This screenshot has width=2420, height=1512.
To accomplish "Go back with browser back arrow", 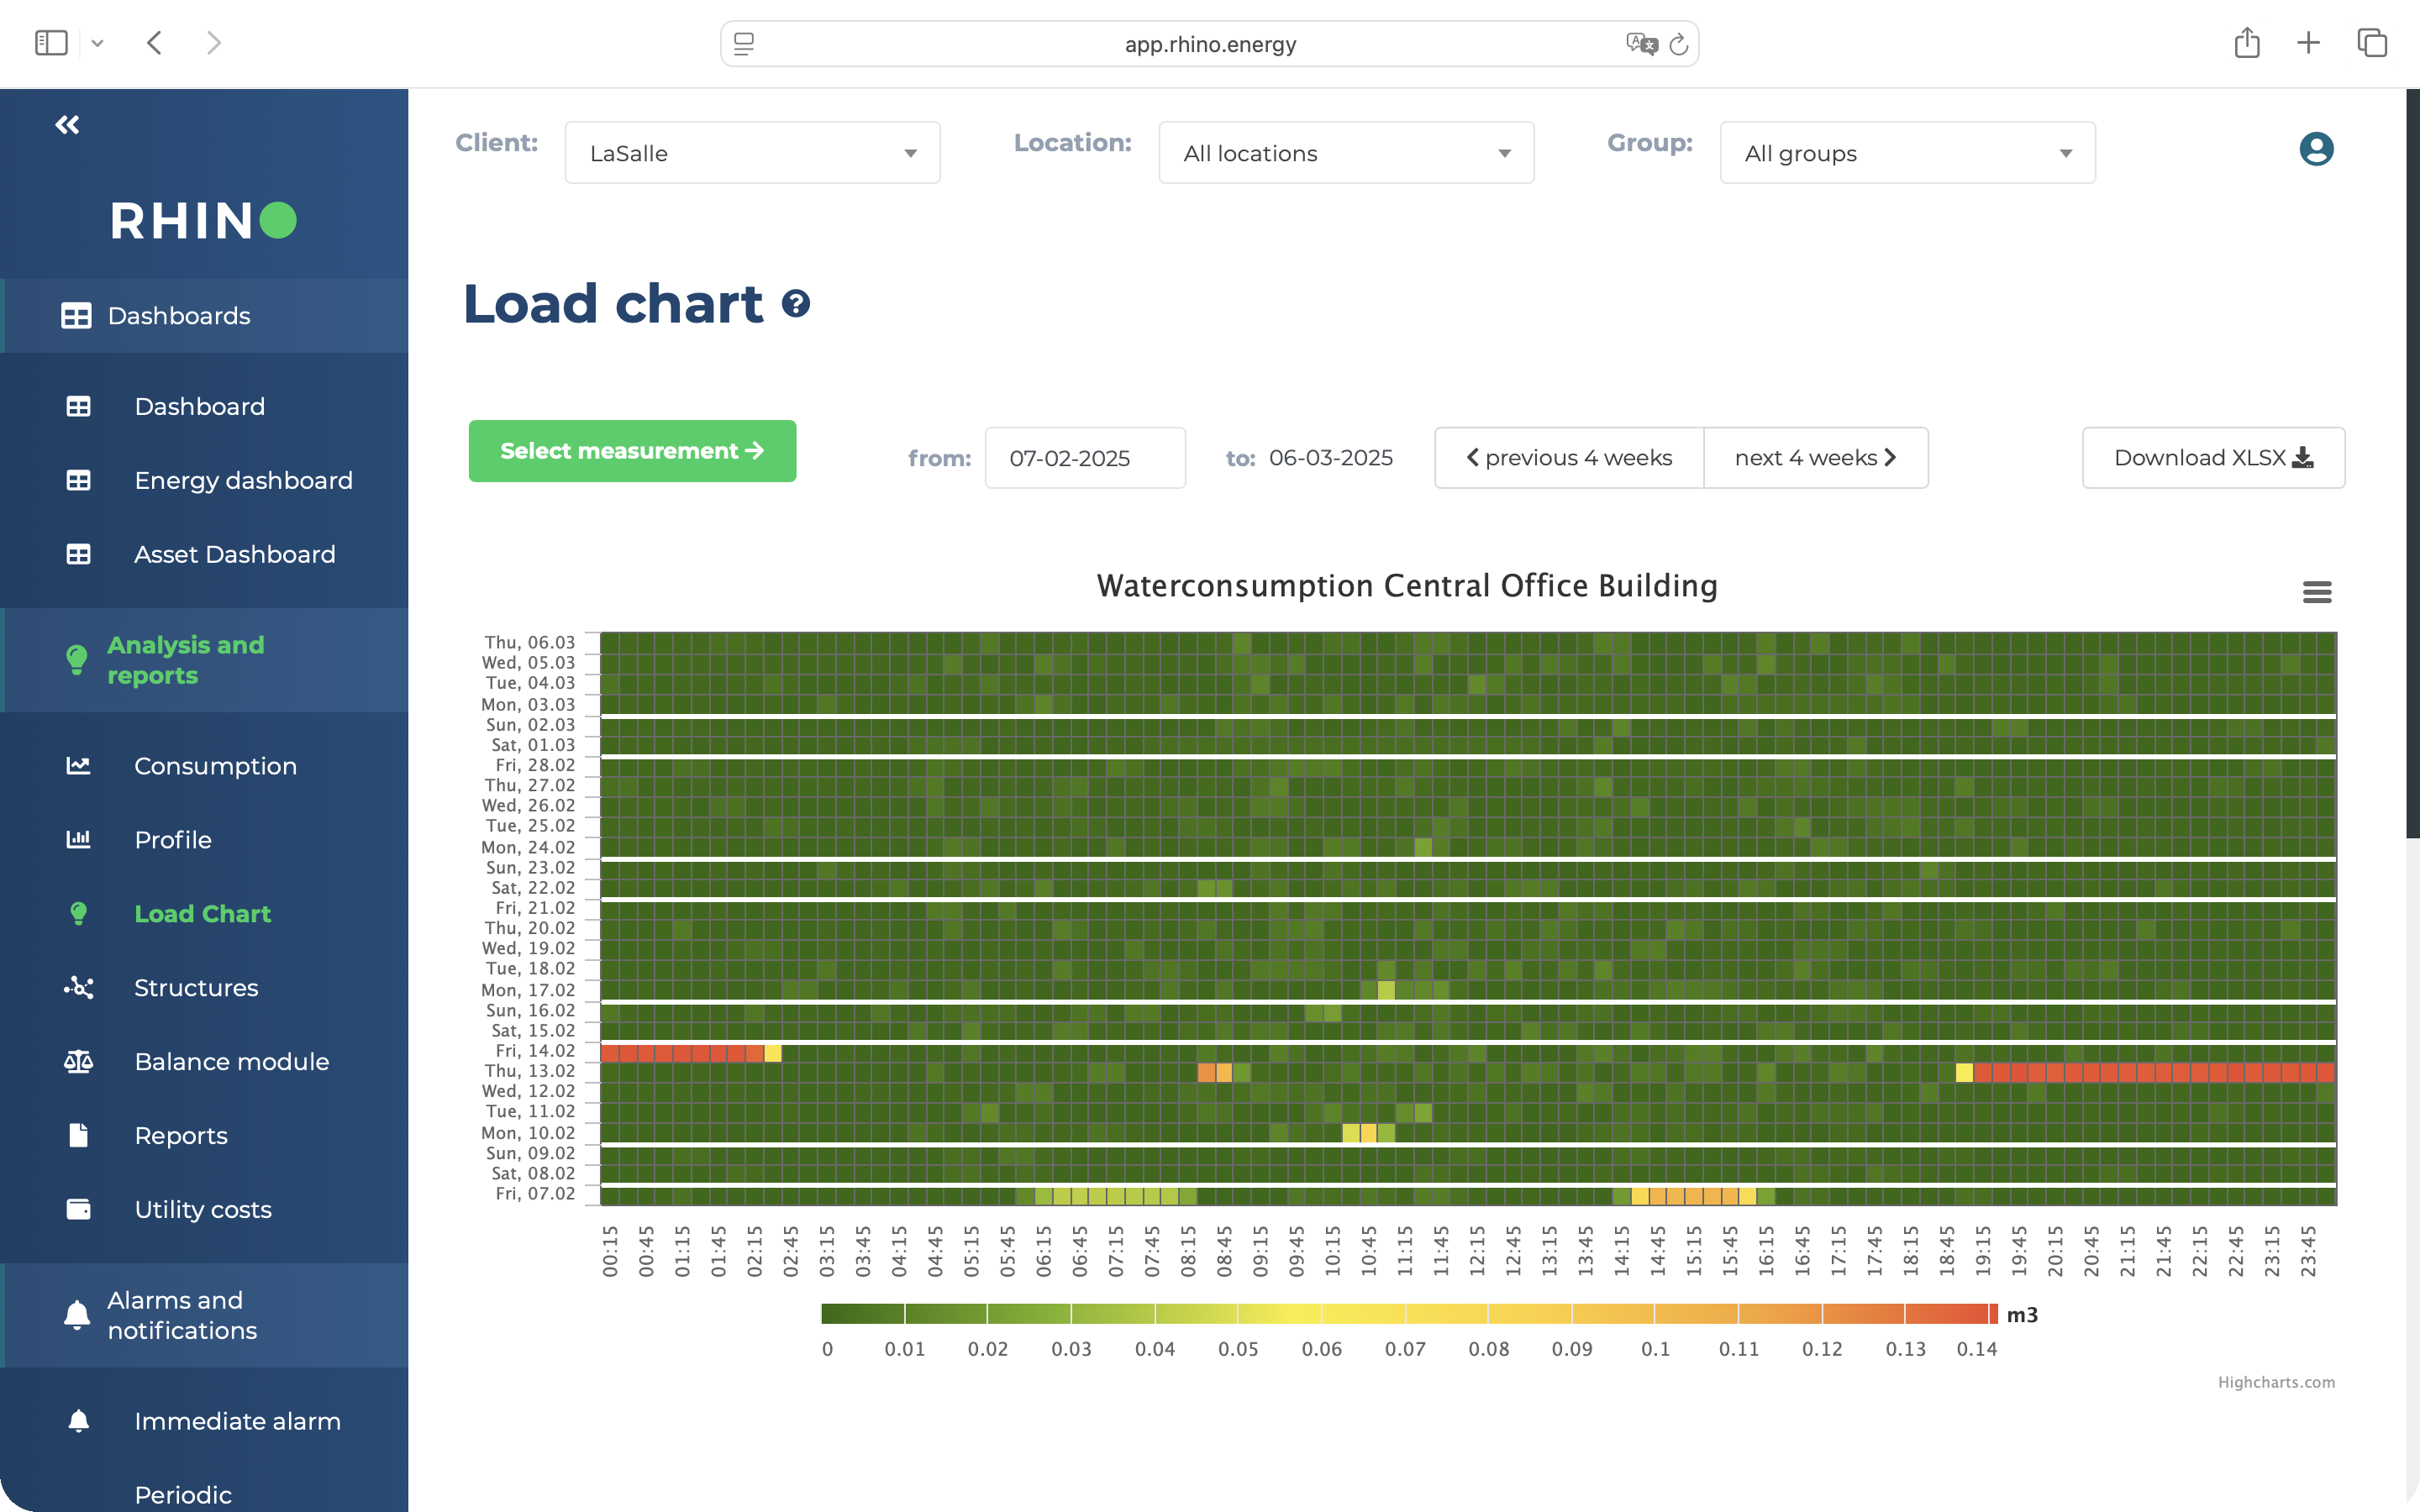I will click(x=154, y=43).
